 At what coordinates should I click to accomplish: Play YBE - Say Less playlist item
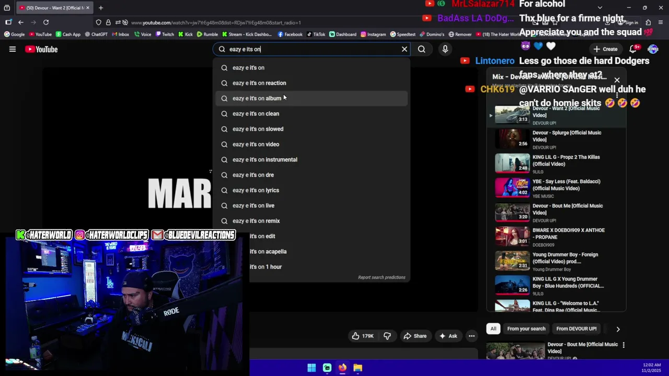(557, 188)
